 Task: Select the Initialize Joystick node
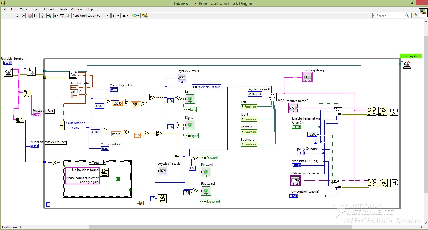(31, 71)
